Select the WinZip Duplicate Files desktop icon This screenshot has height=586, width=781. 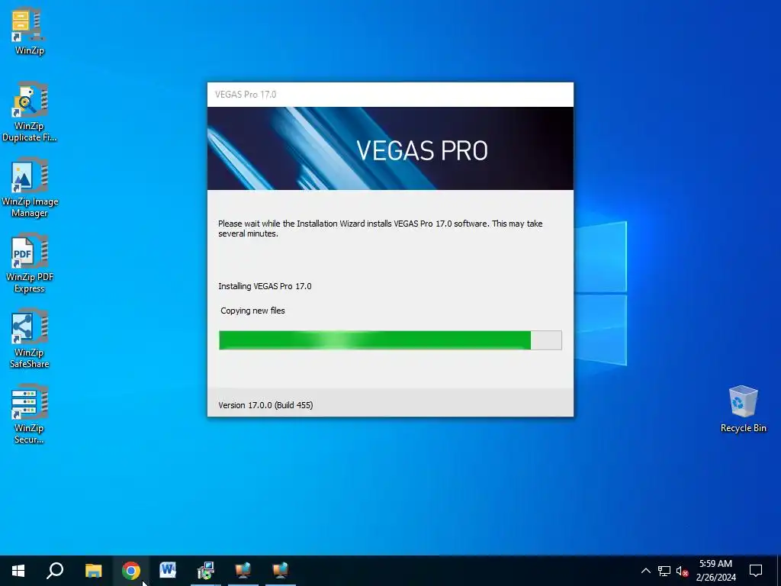29,111
